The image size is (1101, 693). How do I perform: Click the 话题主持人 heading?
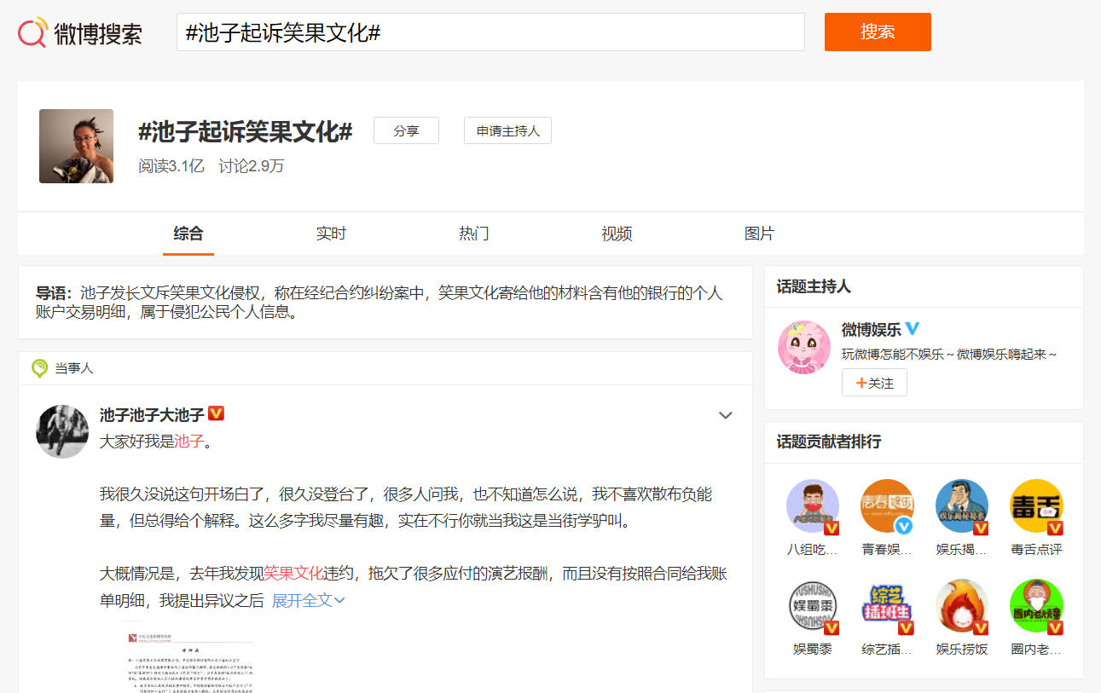pyautogui.click(x=814, y=286)
